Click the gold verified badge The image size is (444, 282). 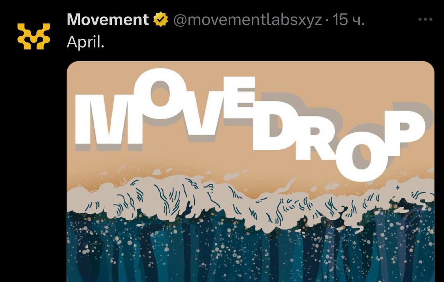coord(161,20)
